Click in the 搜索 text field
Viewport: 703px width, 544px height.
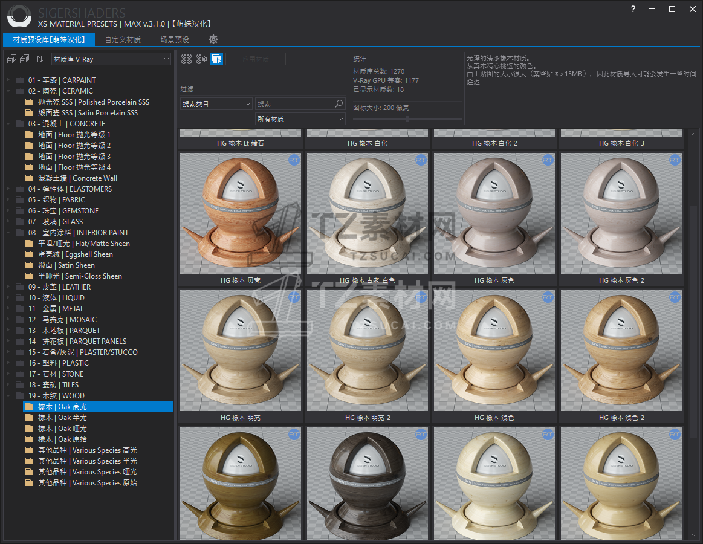tap(295, 103)
